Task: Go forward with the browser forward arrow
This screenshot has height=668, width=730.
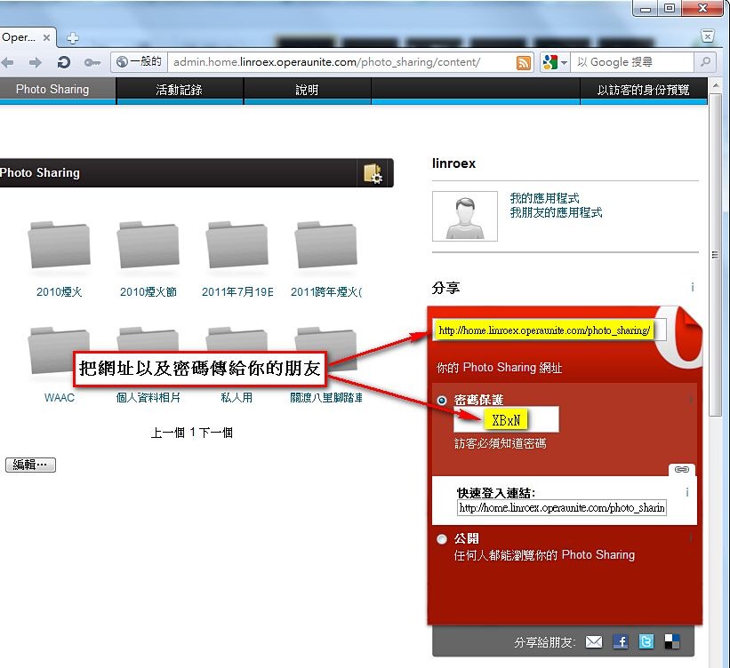Action: pyautogui.click(x=36, y=62)
